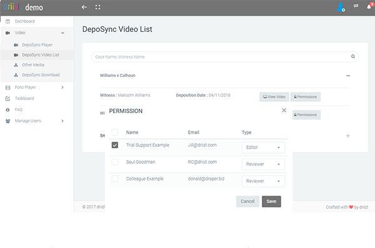Open the notifications bell icon

(x=369, y=7)
